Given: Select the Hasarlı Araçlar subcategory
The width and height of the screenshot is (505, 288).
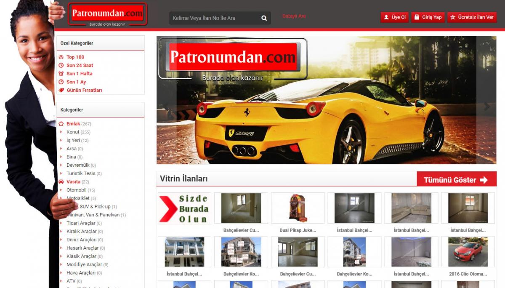Looking at the screenshot, I should click(82, 248).
